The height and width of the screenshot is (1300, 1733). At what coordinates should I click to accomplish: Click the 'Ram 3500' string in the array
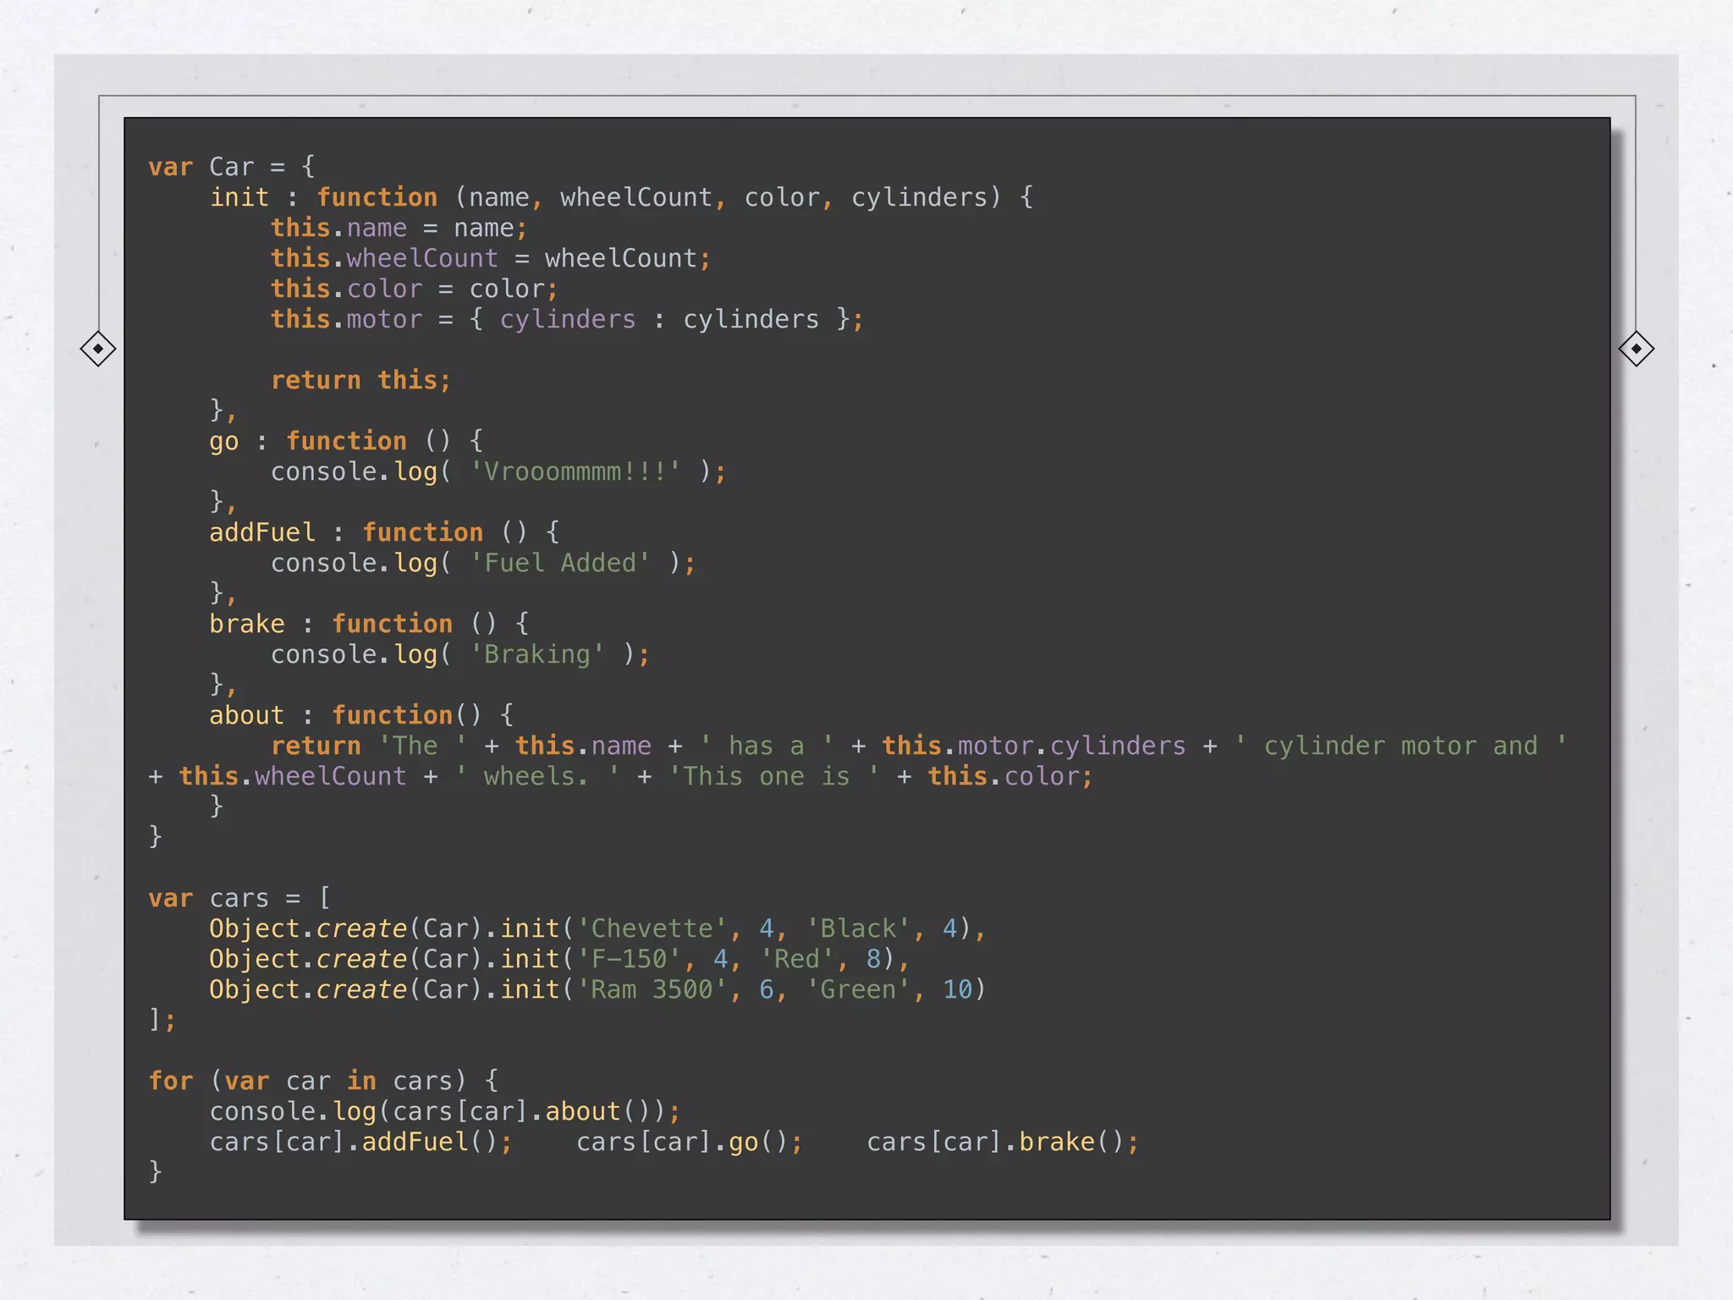click(x=652, y=989)
